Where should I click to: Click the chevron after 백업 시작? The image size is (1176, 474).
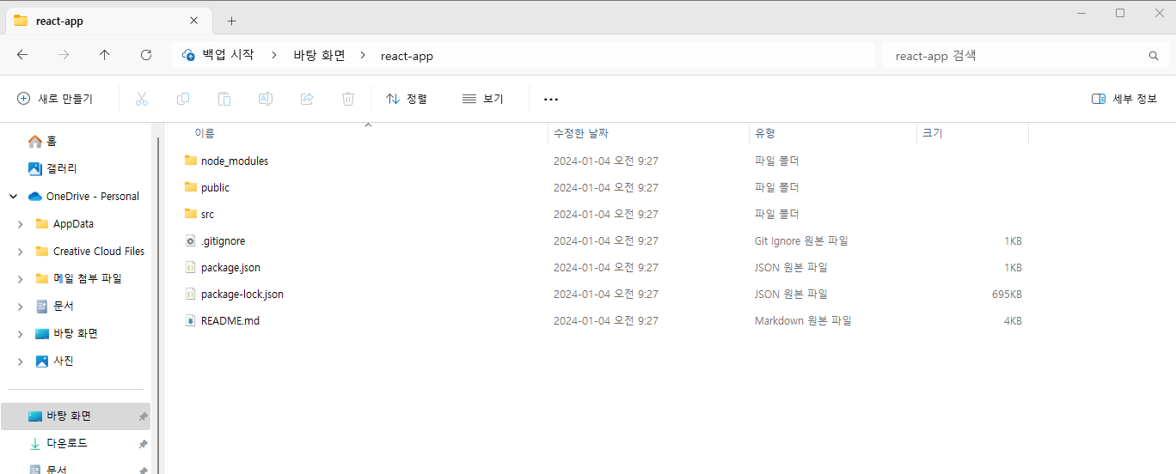pos(274,55)
